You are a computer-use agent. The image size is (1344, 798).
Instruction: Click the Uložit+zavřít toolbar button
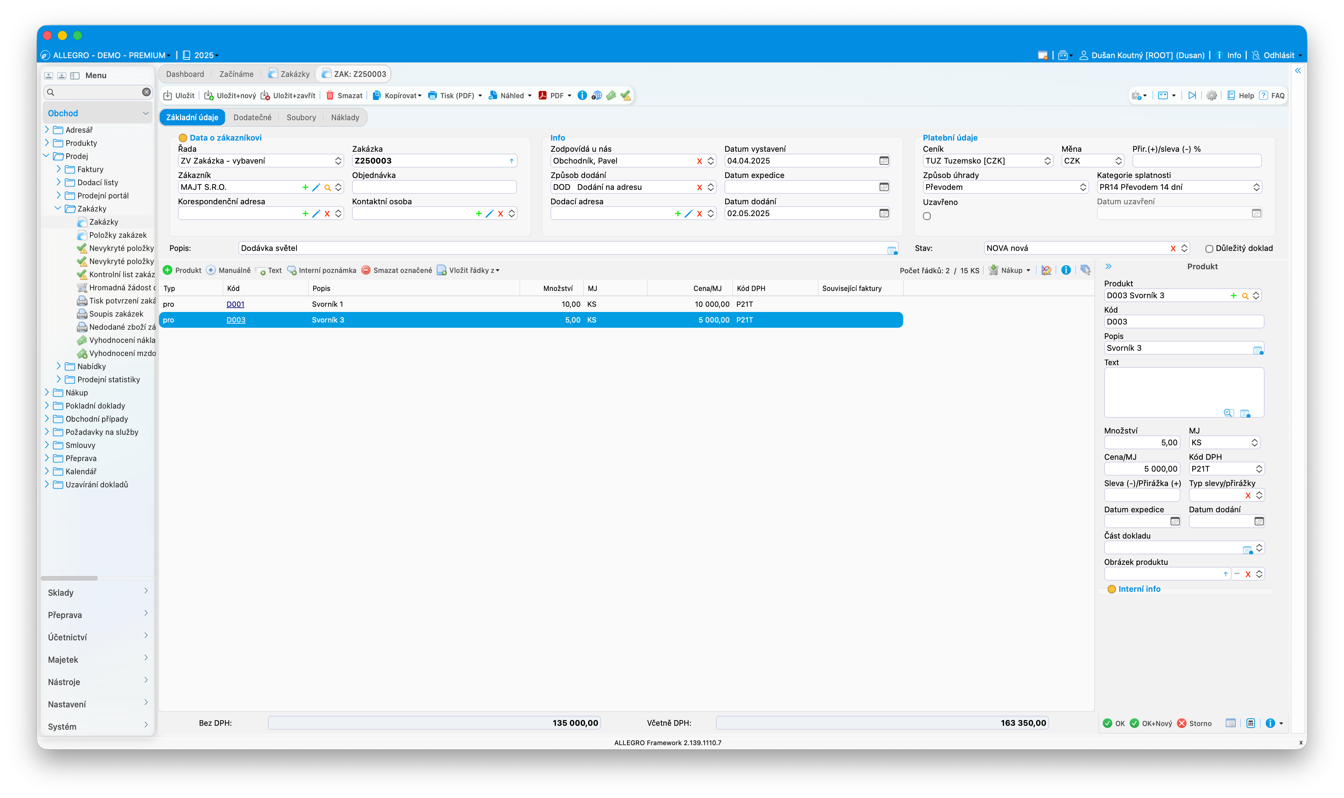(x=288, y=96)
